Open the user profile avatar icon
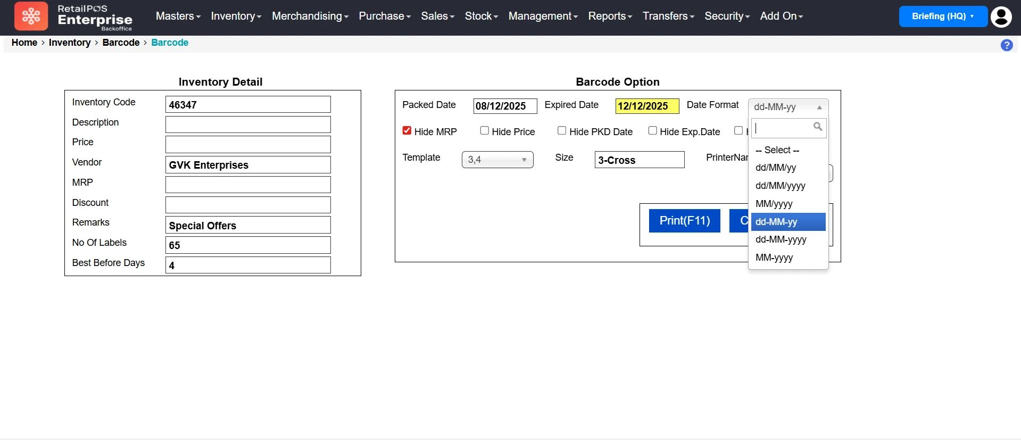The width and height of the screenshot is (1021, 440). (x=1001, y=16)
